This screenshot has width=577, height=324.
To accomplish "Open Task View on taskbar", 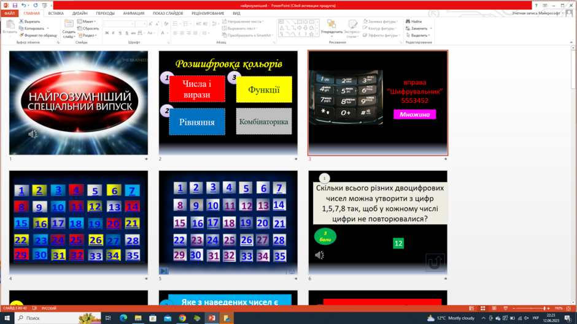I will tap(108, 318).
